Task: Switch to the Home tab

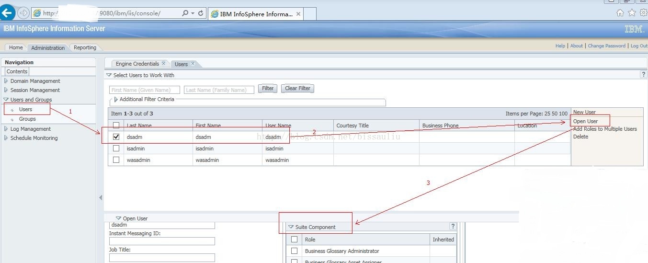Action: coord(16,47)
